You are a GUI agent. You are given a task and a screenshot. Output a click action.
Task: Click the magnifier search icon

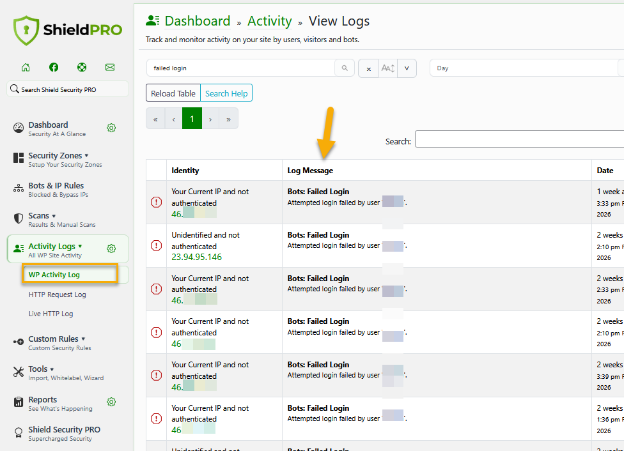pyautogui.click(x=345, y=68)
